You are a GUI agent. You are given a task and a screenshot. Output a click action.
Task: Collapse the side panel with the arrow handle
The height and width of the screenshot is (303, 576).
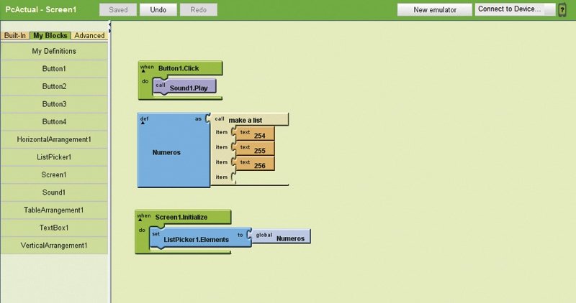click(109, 26)
